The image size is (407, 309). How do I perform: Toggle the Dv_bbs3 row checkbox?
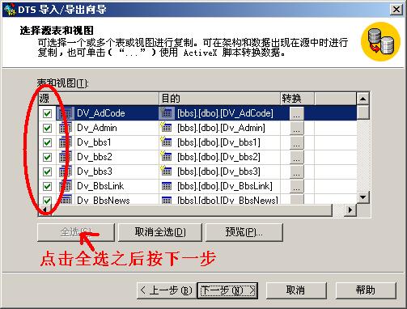coord(47,171)
